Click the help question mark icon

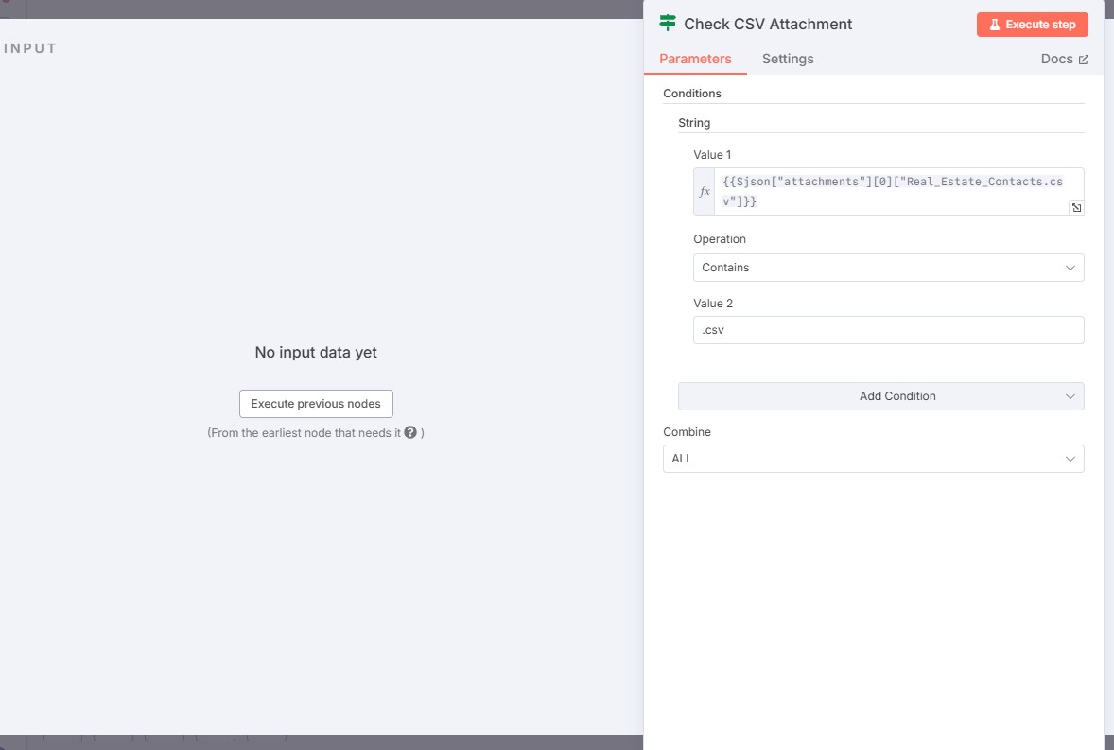coord(410,432)
